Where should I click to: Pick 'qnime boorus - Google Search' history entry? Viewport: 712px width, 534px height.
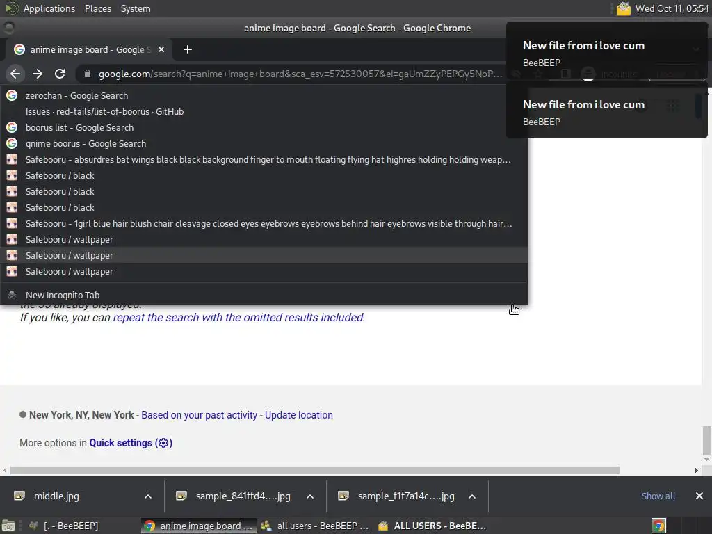[x=264, y=143]
